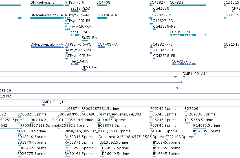The height and width of the screenshot is (158, 240).
Task: Select protein DNApol-epsilon-PA bar
Action: tap(47, 47)
